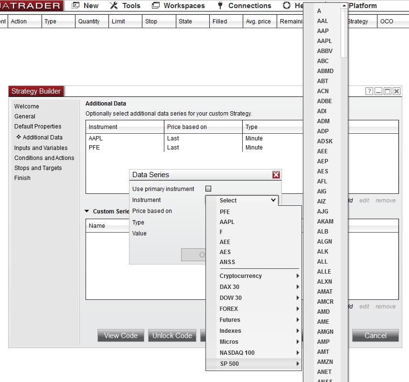Click the Cancel button
The width and height of the screenshot is (409, 382).
[376, 335]
